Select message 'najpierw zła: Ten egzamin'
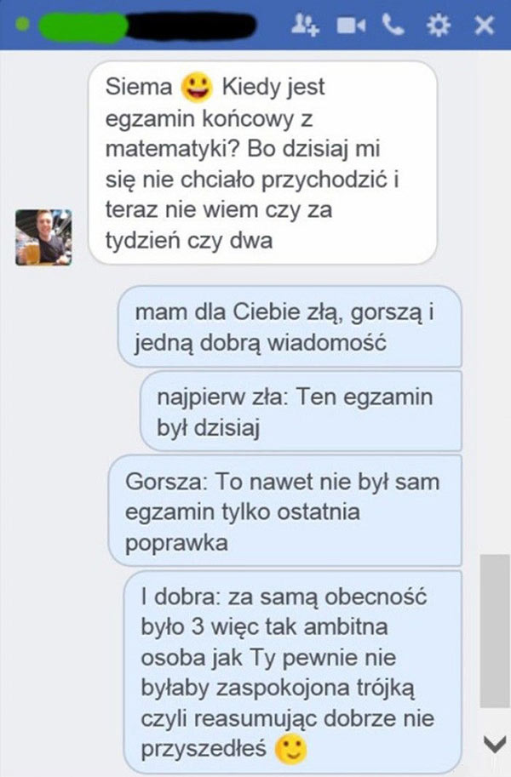The height and width of the screenshot is (777, 511). point(301,411)
